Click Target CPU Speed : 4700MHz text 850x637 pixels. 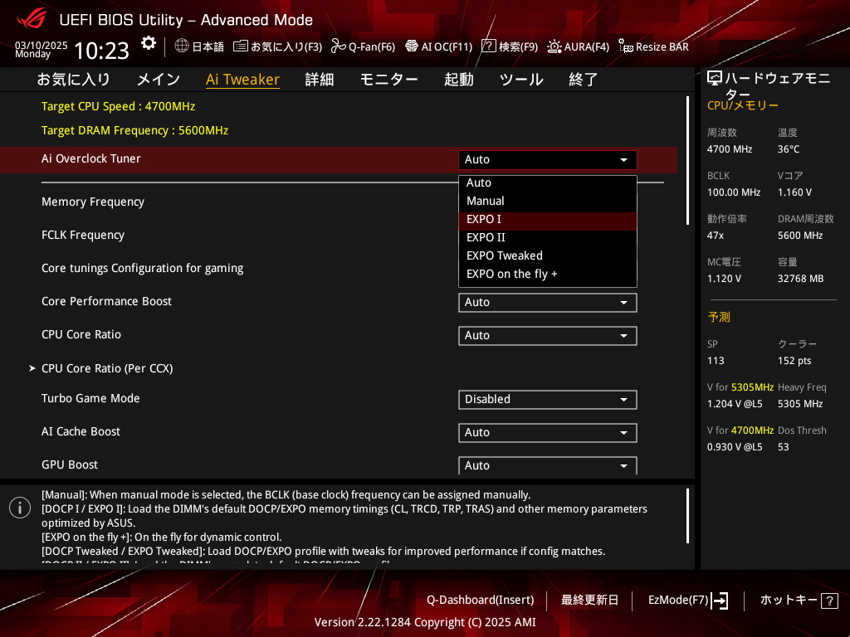coord(118,107)
